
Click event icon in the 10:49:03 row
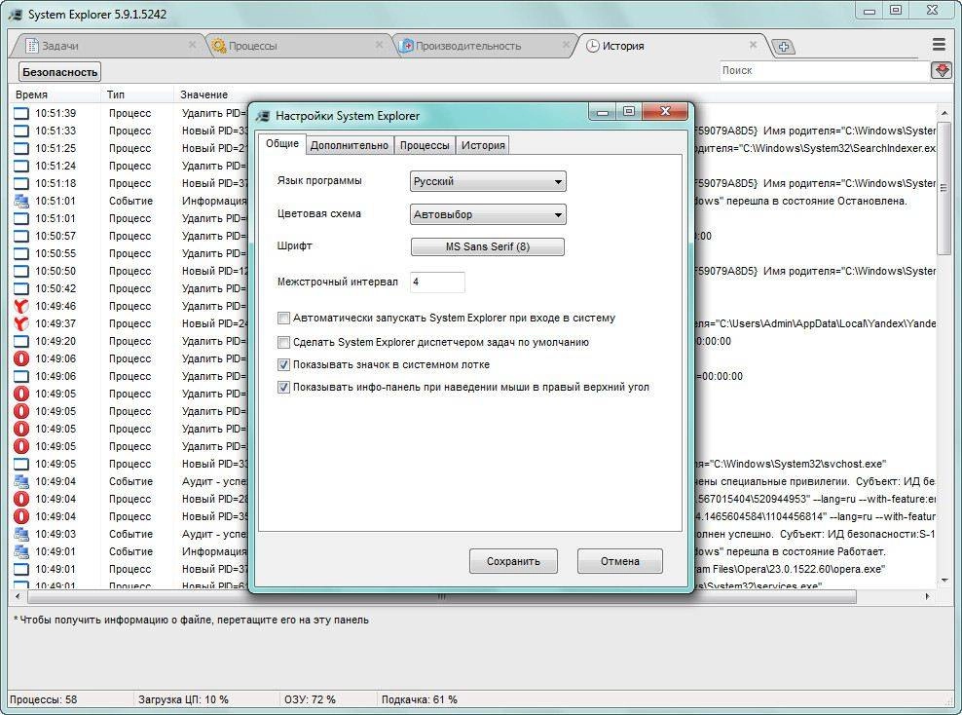point(21,534)
